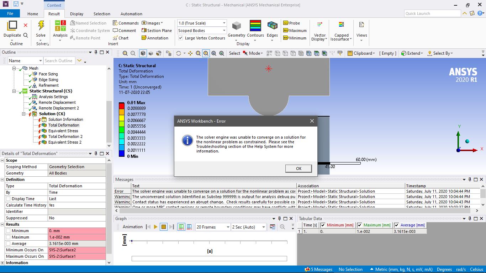Click the Views ribbon icon
This screenshot has height=273, width=486.
click(x=361, y=25)
